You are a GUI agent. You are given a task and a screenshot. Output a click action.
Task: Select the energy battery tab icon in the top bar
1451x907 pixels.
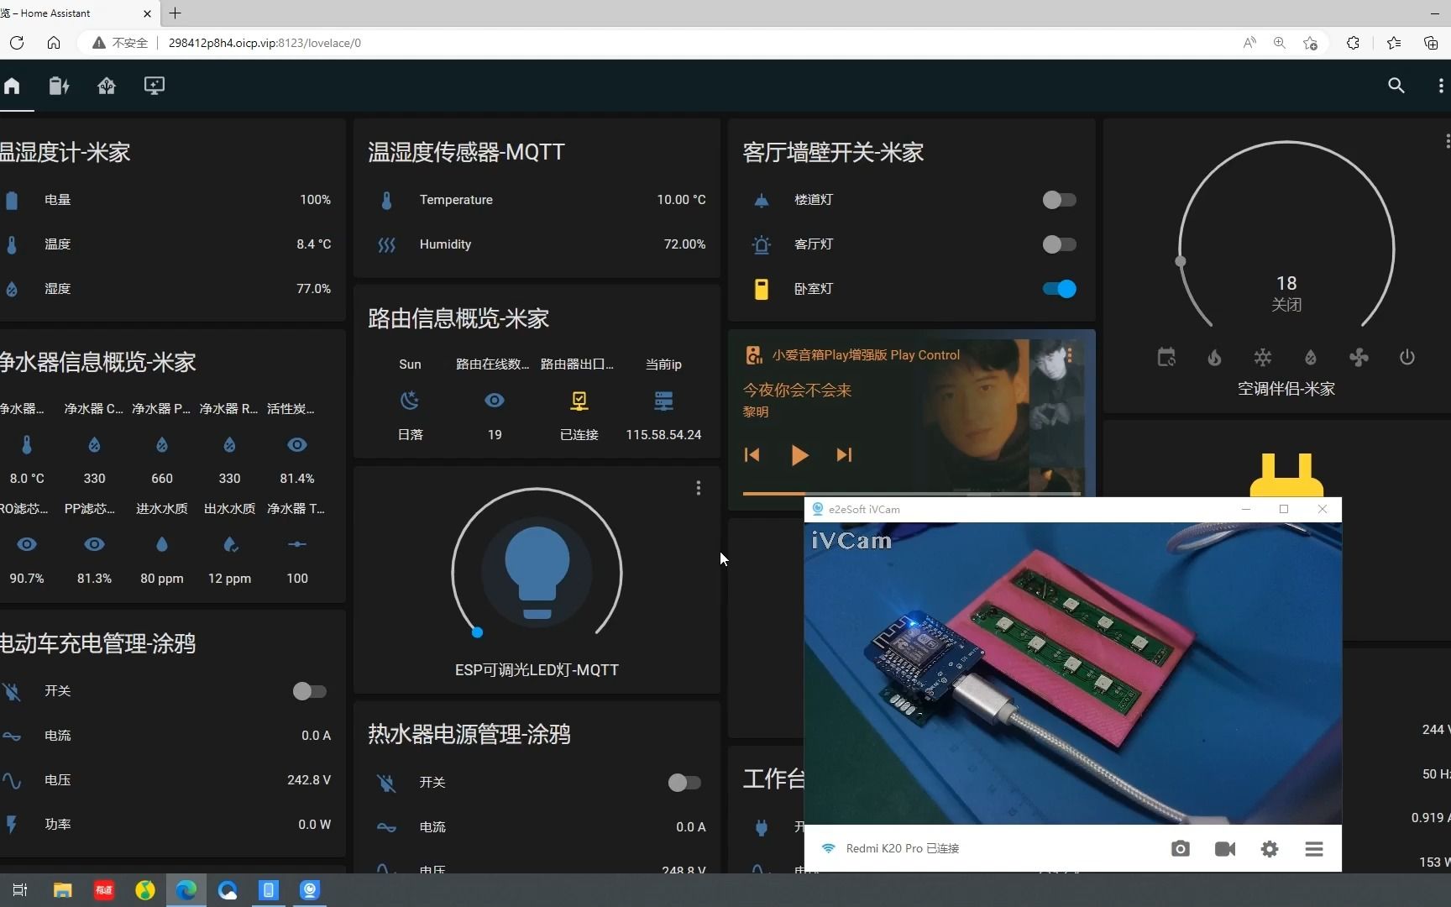pyautogui.click(x=59, y=86)
